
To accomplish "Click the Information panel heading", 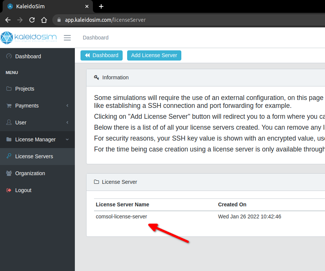I will 115,77.
